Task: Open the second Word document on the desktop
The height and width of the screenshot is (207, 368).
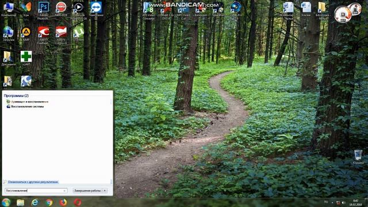Action: (306, 9)
